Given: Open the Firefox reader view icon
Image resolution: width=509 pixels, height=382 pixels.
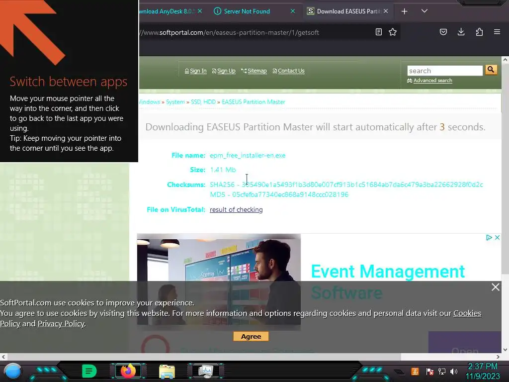Looking at the screenshot, I should 378,32.
